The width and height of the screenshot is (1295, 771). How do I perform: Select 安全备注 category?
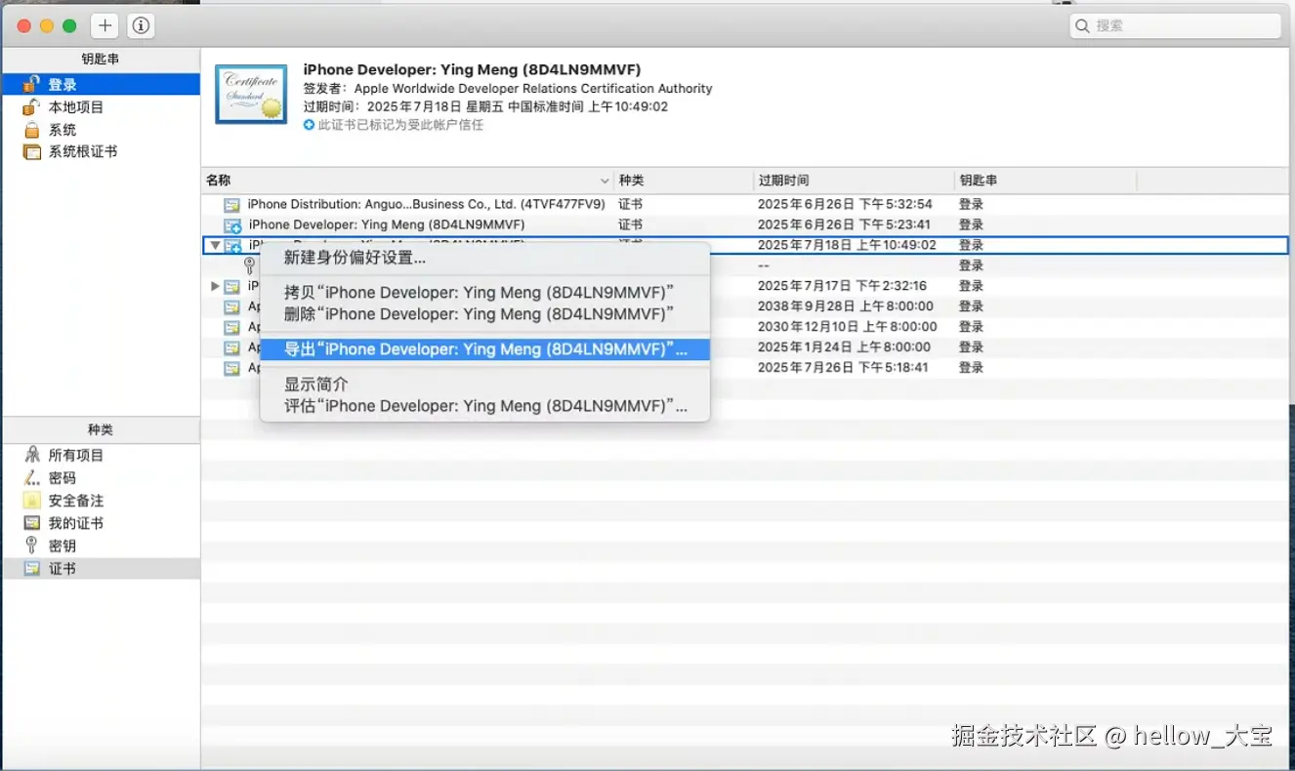[102, 501]
